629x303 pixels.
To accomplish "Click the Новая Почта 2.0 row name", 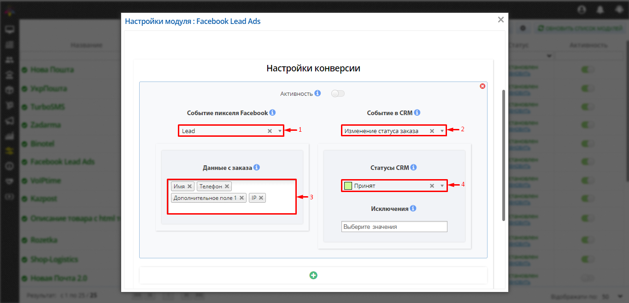I will coord(59,278).
